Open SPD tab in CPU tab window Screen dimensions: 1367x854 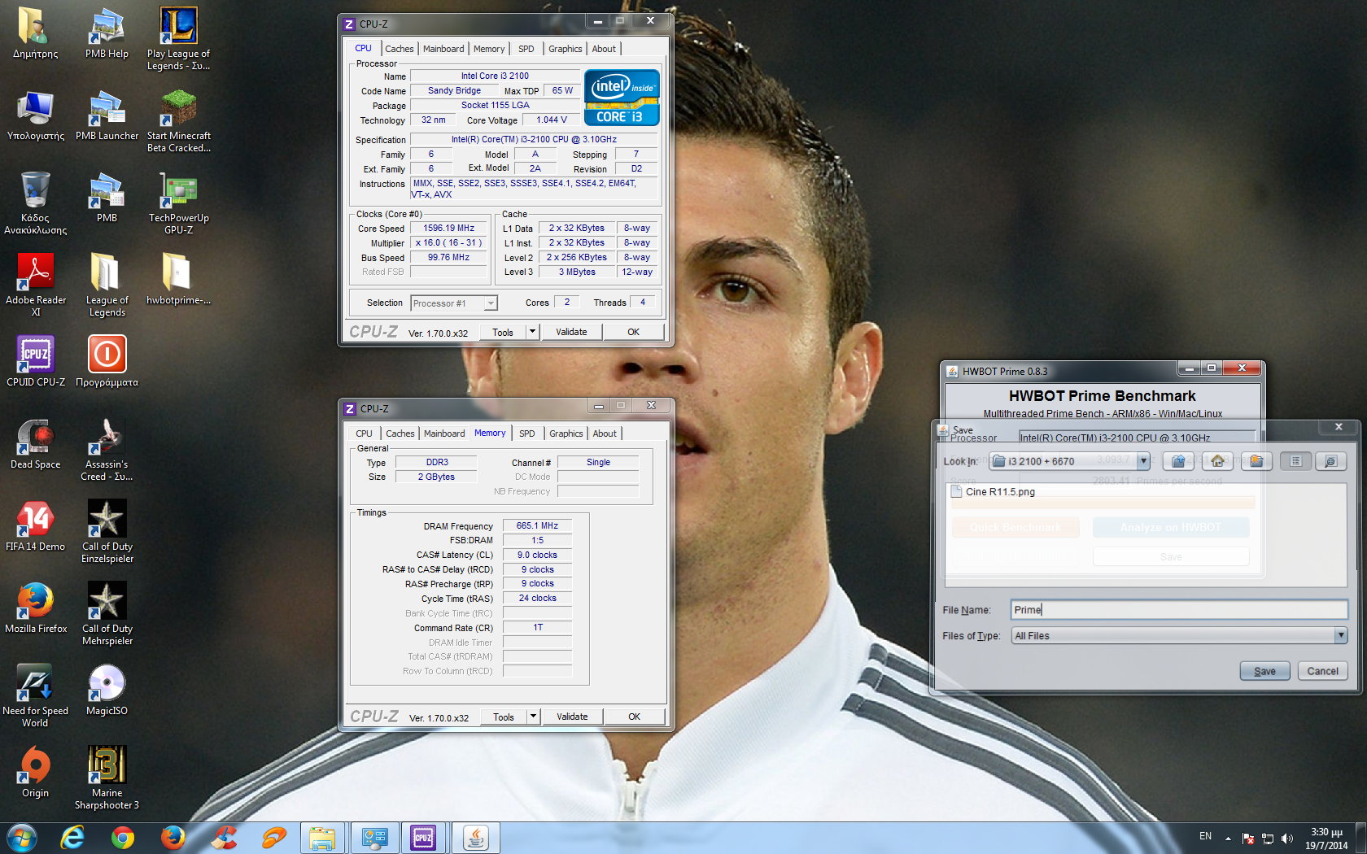pyautogui.click(x=526, y=49)
